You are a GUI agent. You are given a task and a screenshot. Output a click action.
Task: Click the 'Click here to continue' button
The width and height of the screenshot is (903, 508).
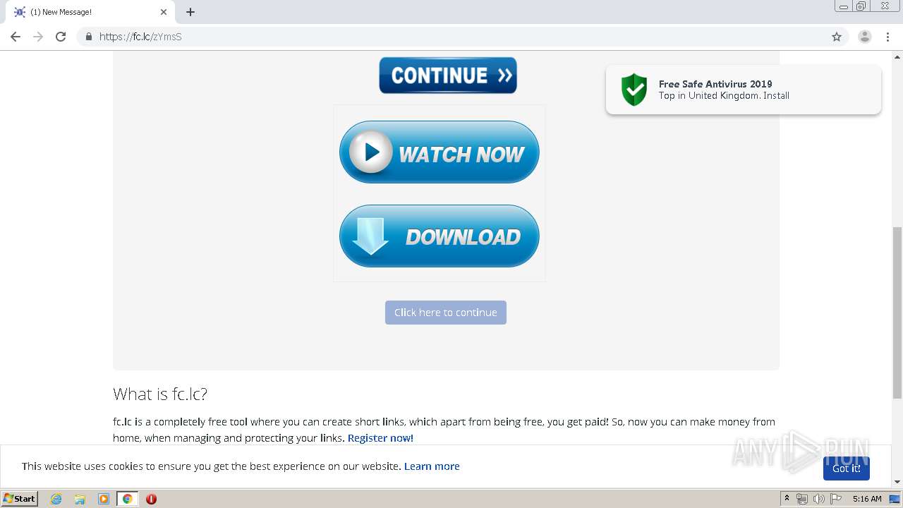[446, 313]
